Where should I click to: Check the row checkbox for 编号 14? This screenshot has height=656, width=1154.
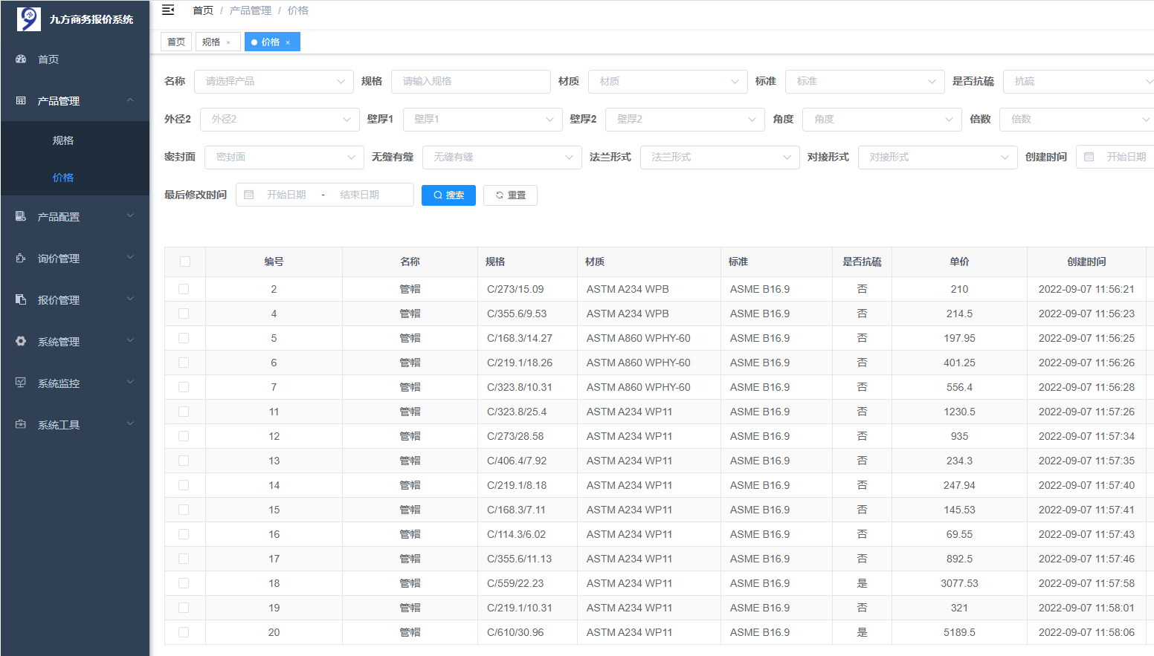(184, 485)
